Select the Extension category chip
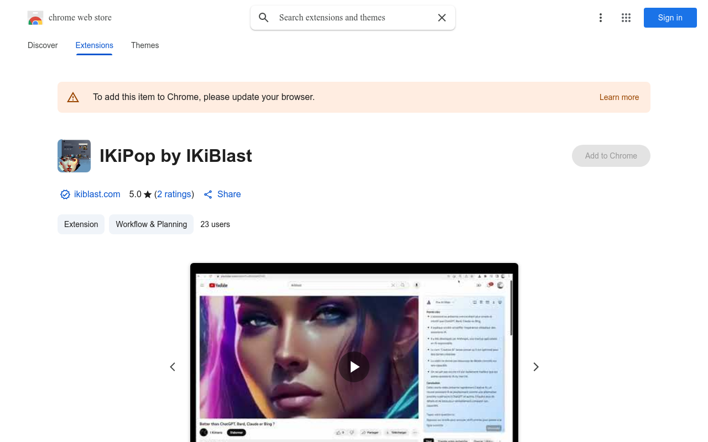Screen dimensions: 708x442 81,224
